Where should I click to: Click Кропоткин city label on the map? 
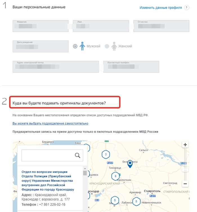pos(124,180)
